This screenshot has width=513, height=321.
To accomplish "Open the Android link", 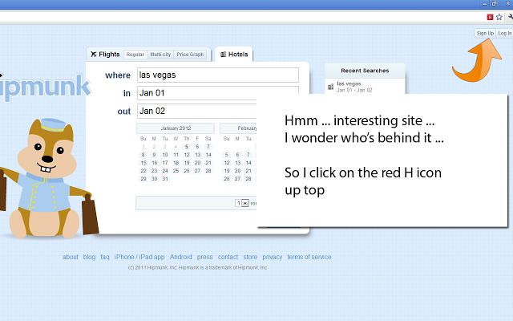I will [180, 257].
